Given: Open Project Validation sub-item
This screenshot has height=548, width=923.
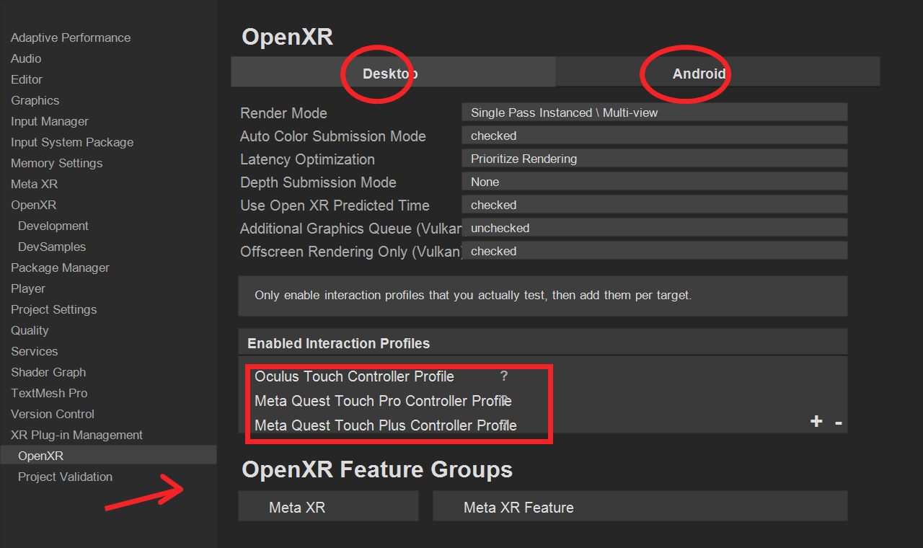Looking at the screenshot, I should (x=65, y=477).
